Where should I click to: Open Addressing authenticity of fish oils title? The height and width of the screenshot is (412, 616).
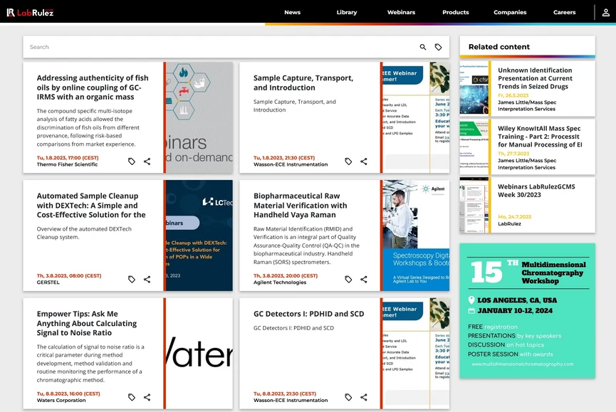[x=93, y=88]
